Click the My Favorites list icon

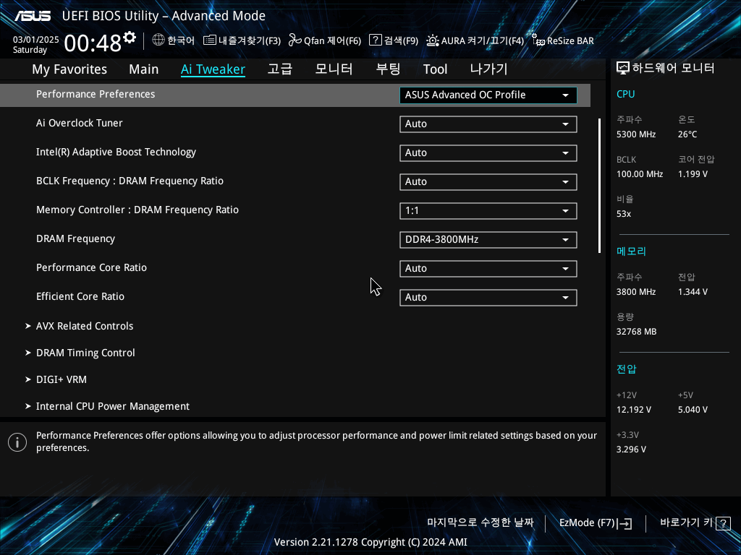click(210, 40)
